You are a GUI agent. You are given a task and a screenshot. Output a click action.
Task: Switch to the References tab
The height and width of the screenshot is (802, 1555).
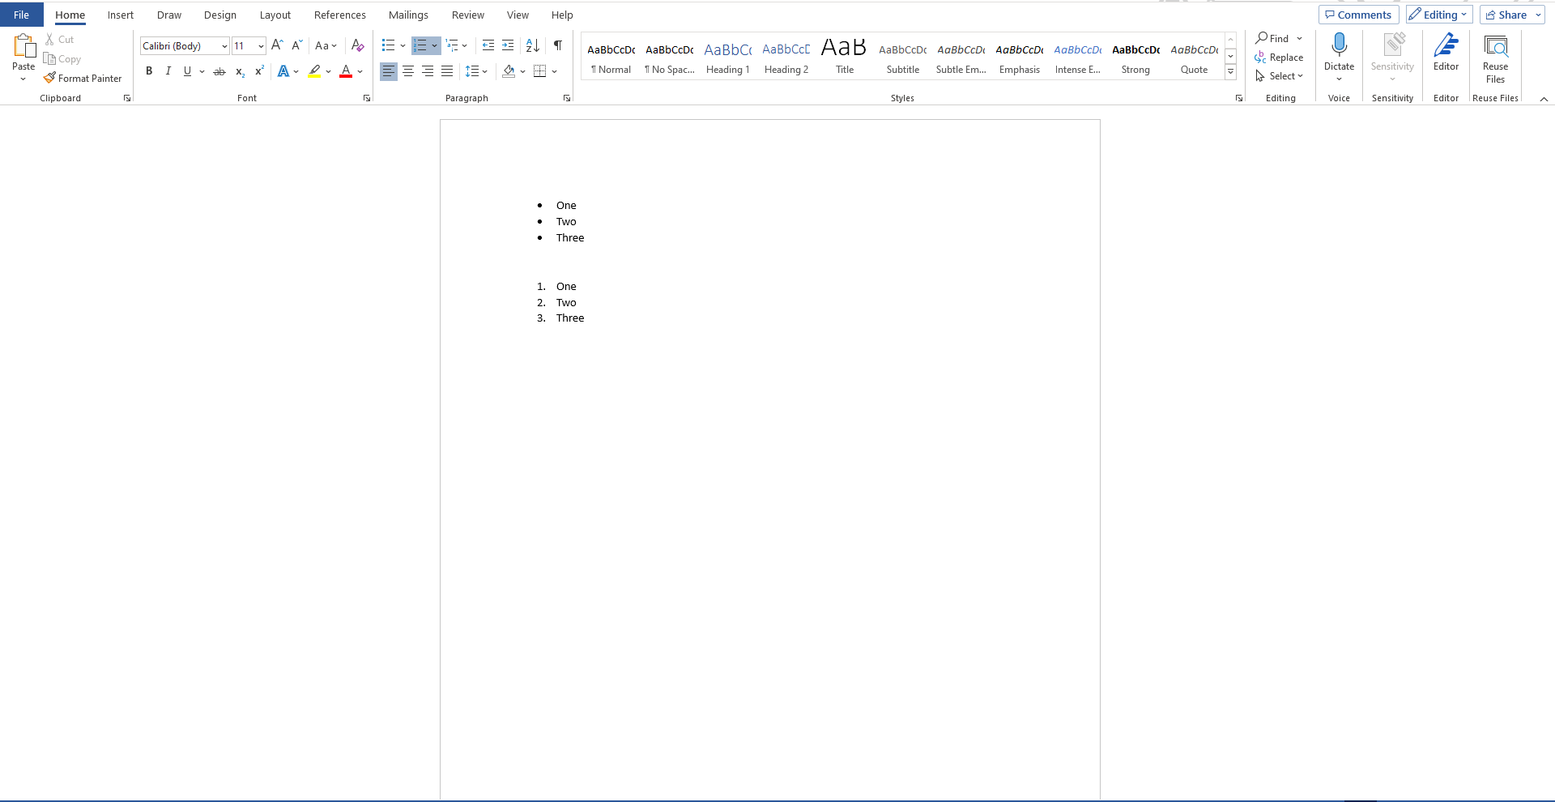[339, 15]
